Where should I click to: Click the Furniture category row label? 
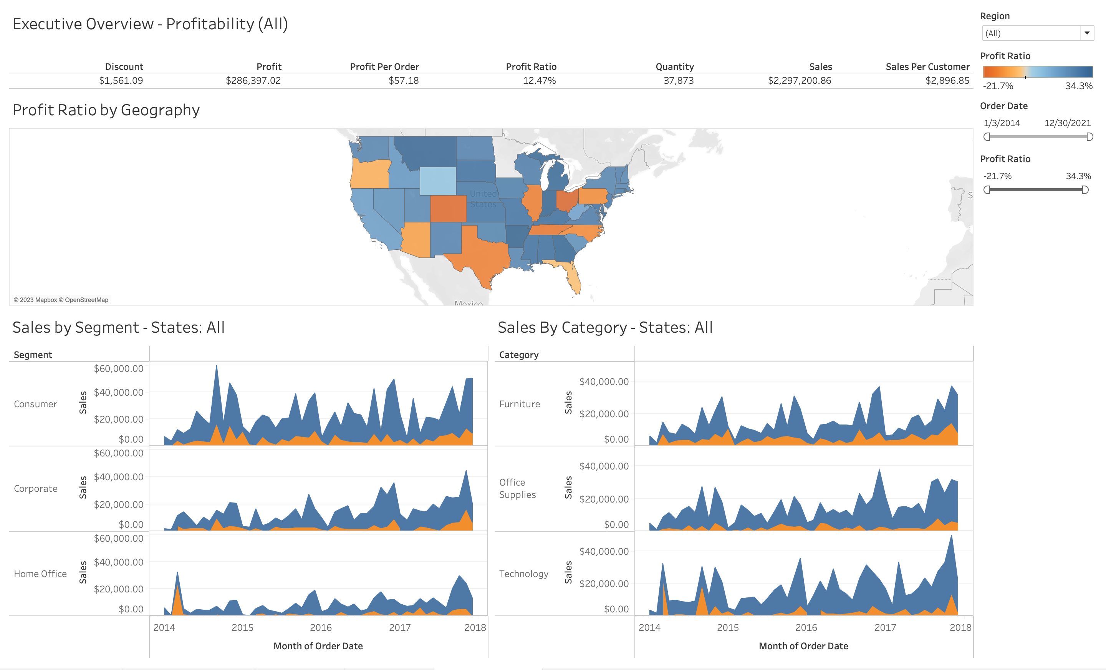click(519, 404)
